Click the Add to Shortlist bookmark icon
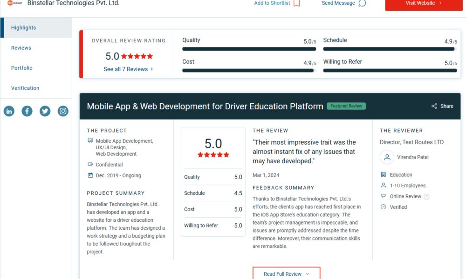This screenshot has width=466, height=279. 296,3
